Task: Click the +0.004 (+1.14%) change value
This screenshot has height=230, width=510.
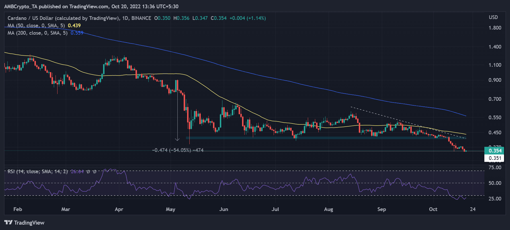Action: click(248, 18)
